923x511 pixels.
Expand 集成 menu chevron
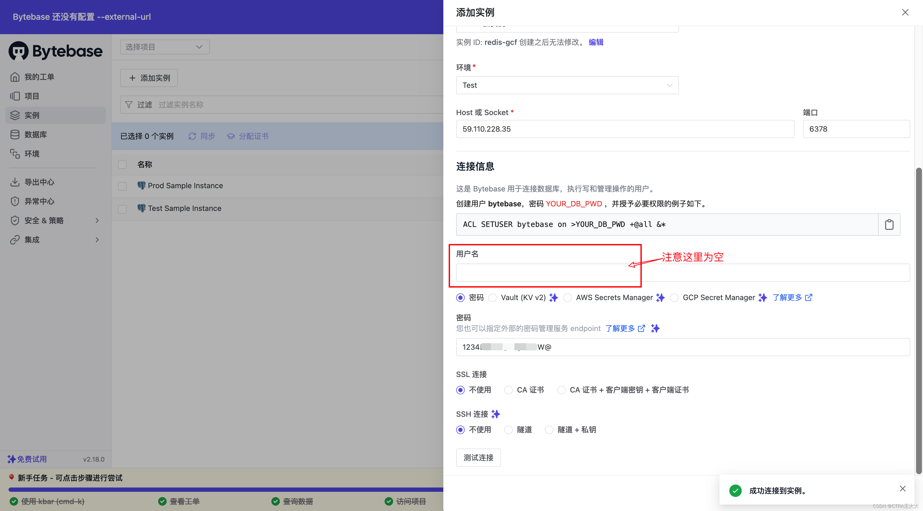pos(97,239)
